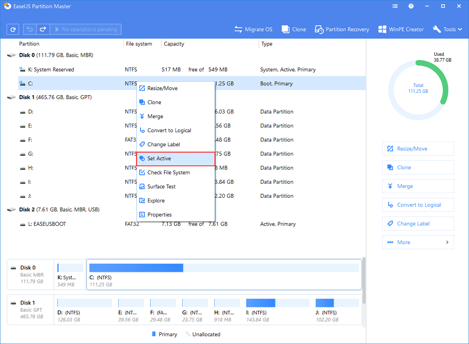Click the redo arrow icon

point(43,29)
